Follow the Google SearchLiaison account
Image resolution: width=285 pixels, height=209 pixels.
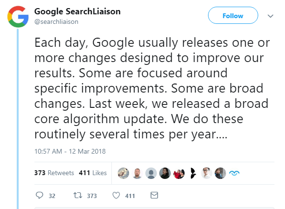233,15
